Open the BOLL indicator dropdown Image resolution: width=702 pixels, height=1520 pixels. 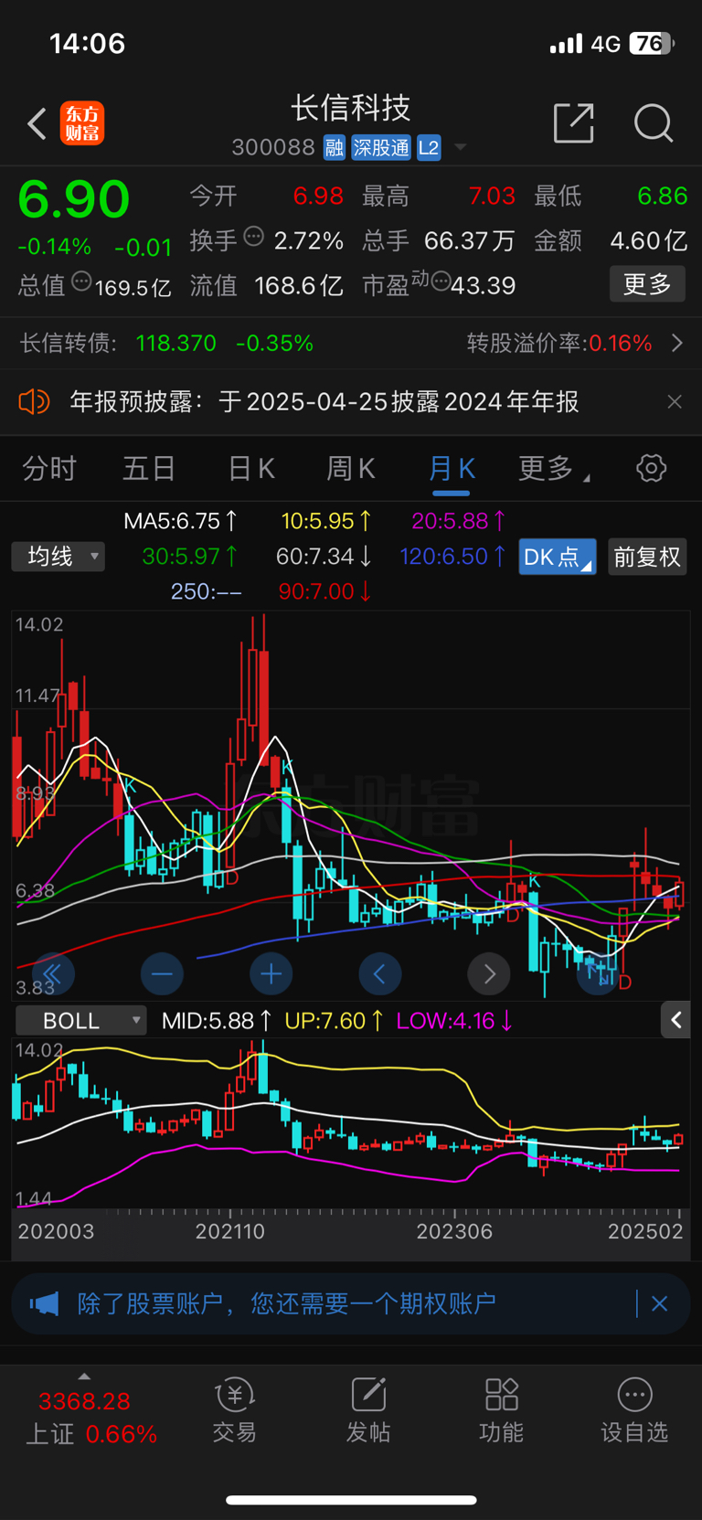click(80, 1020)
